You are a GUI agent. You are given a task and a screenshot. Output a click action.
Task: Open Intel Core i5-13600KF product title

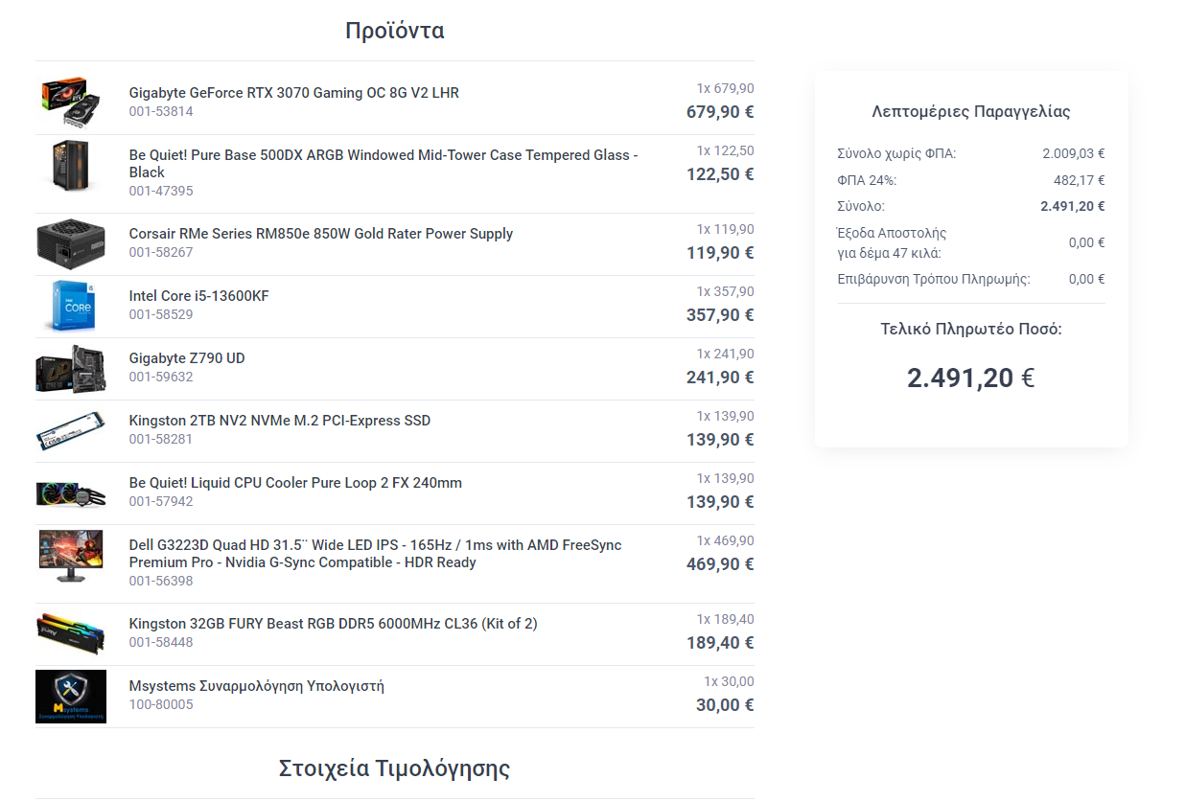click(199, 296)
